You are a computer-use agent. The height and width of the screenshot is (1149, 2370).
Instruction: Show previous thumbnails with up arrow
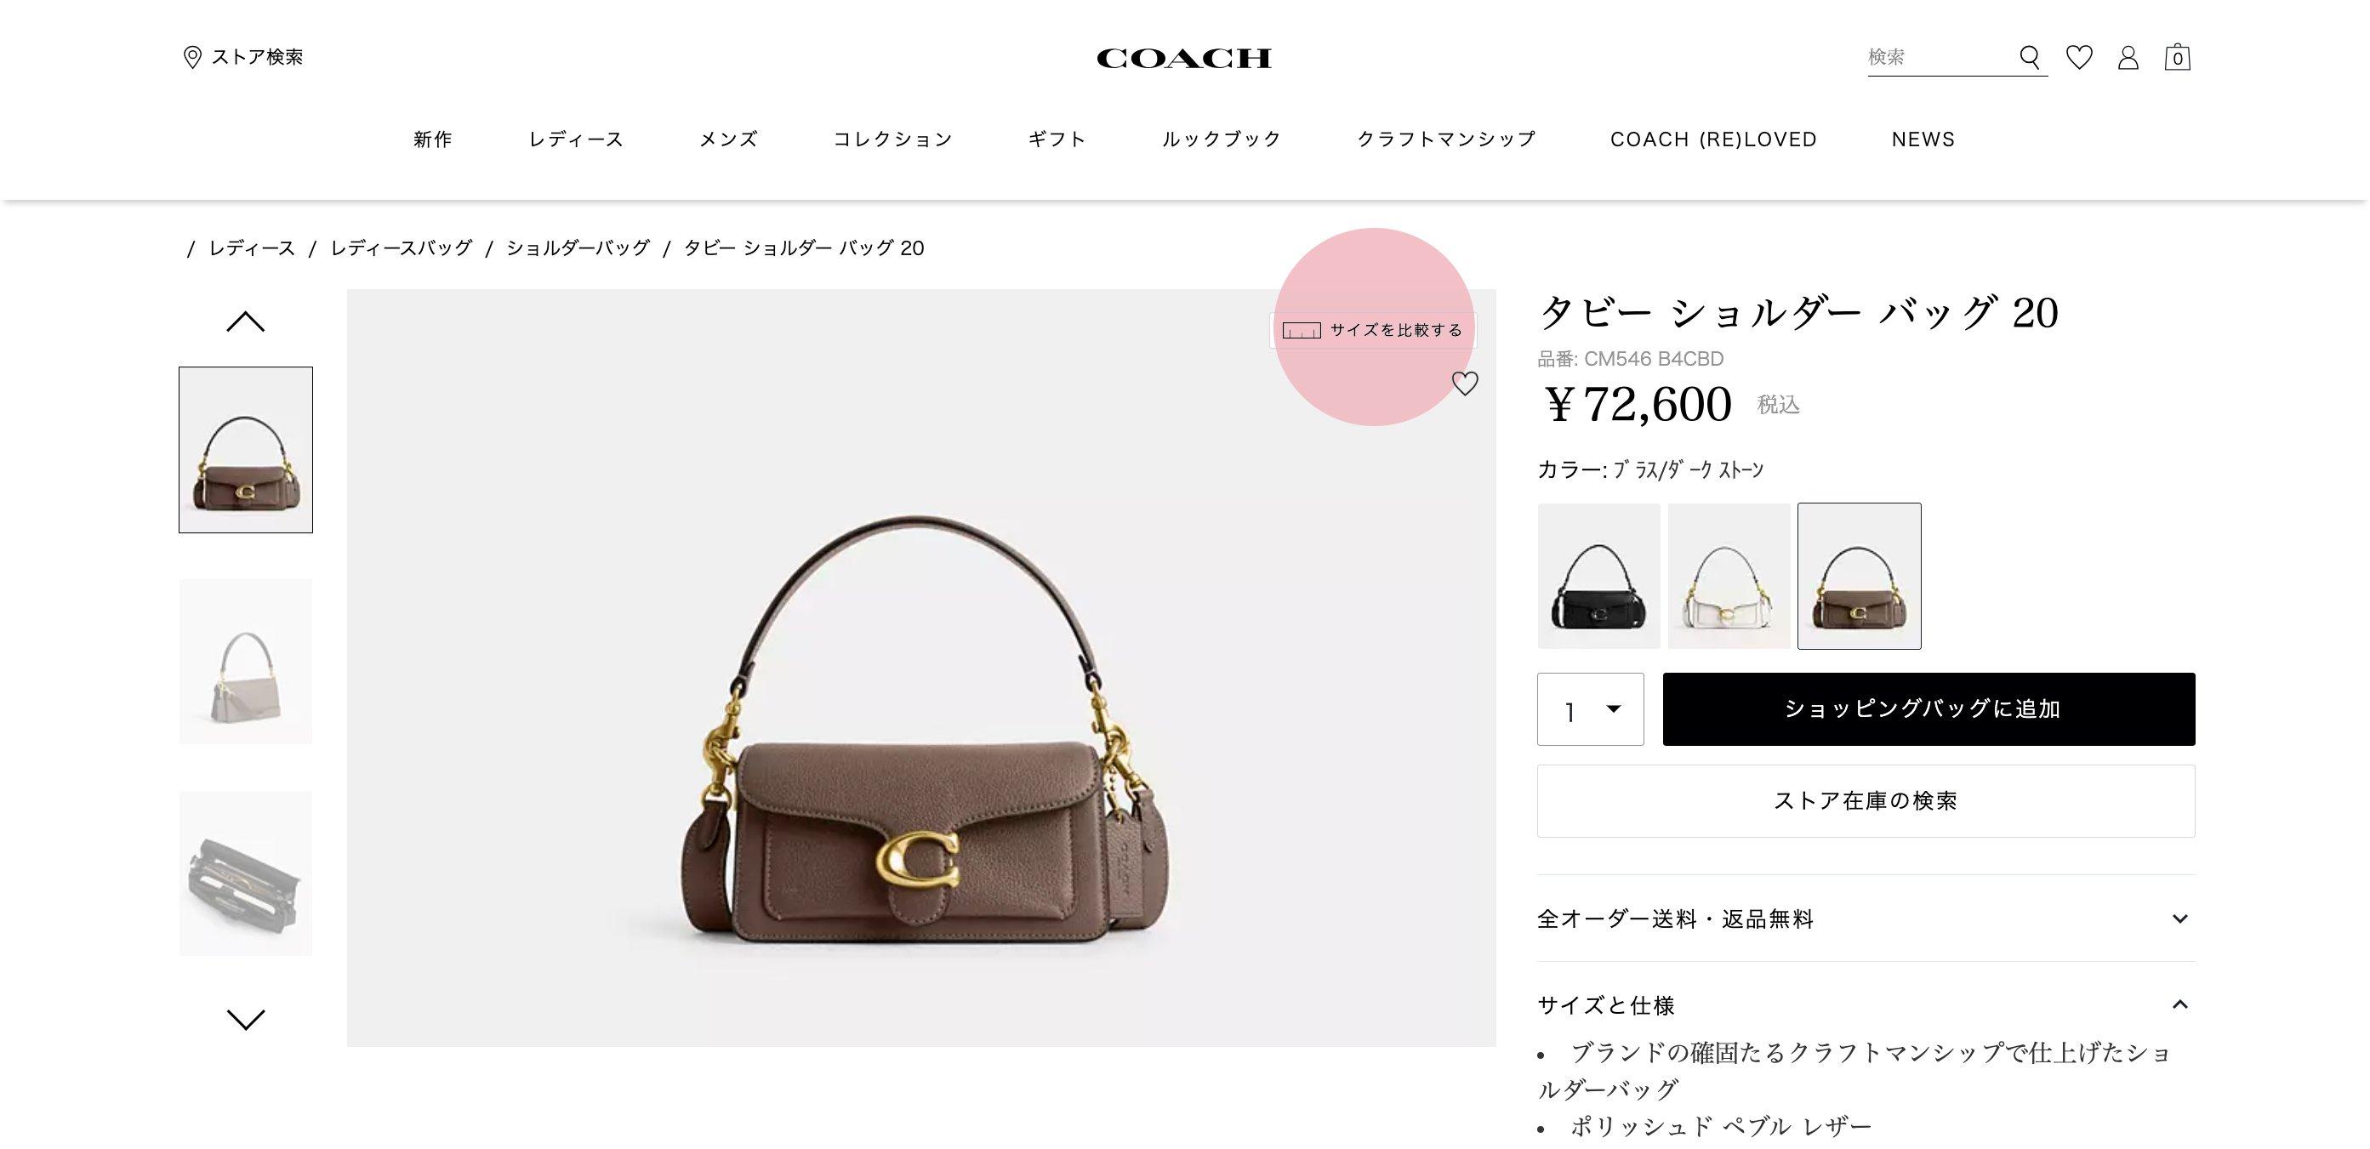246,321
